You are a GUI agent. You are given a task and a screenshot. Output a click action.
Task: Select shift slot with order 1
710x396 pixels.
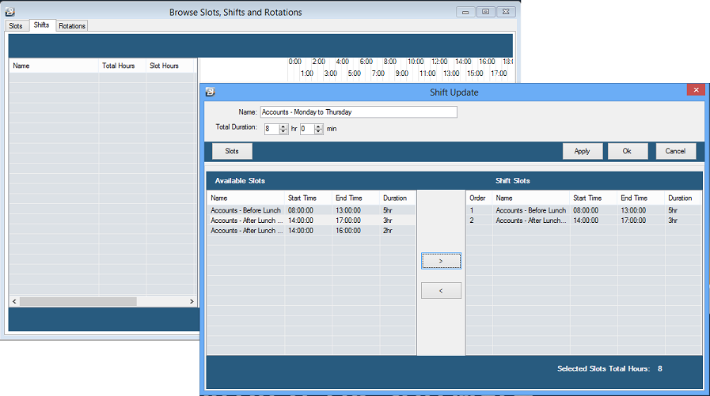pyautogui.click(x=583, y=210)
